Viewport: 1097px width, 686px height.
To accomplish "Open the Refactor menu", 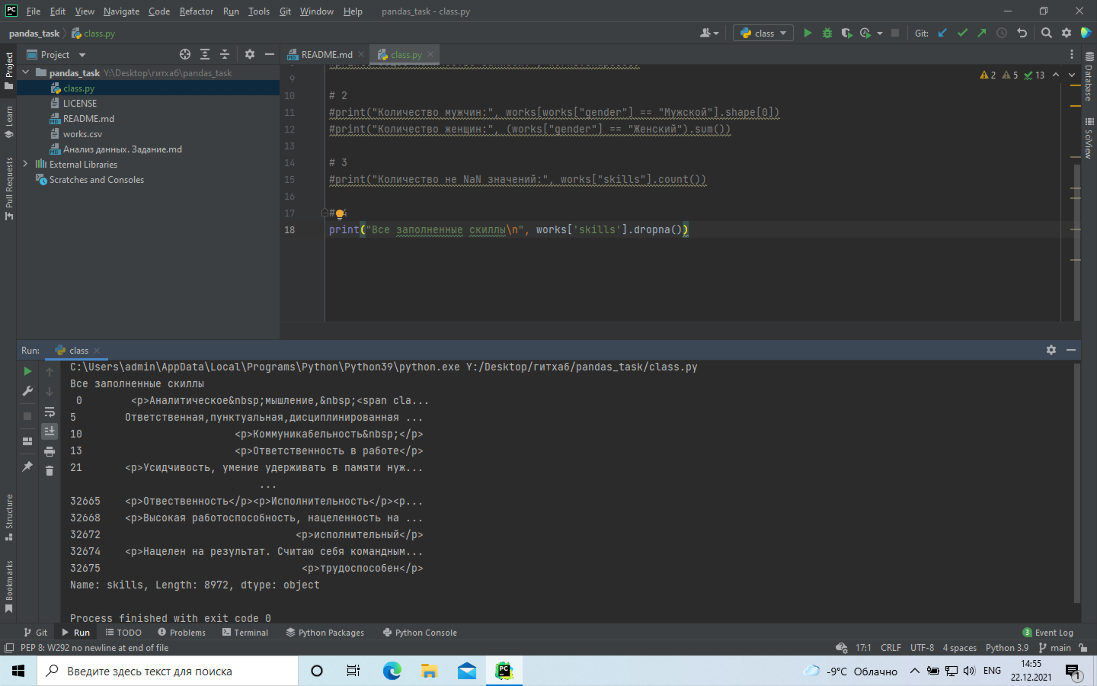I will pyautogui.click(x=196, y=11).
